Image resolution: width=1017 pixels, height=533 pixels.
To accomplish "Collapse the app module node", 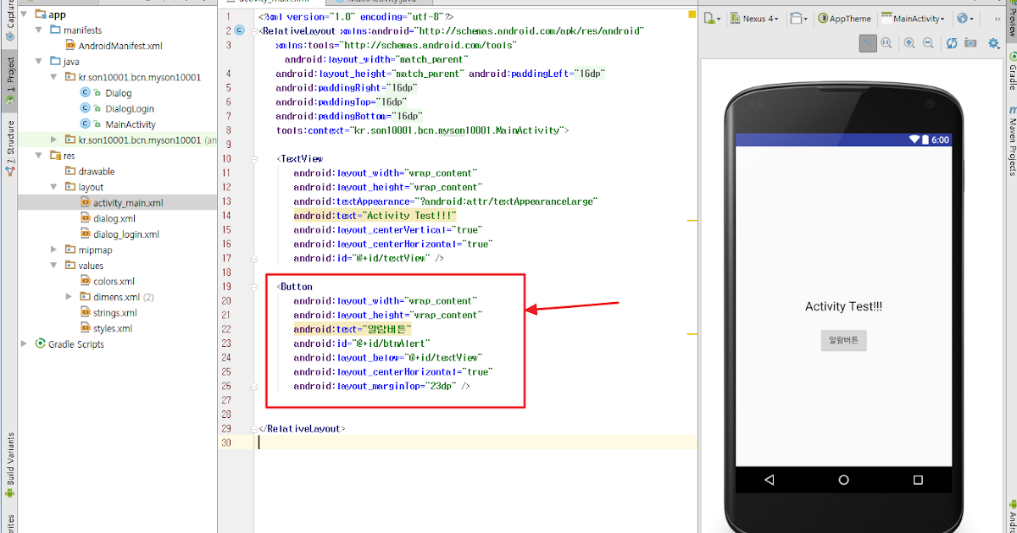I will (25, 14).
